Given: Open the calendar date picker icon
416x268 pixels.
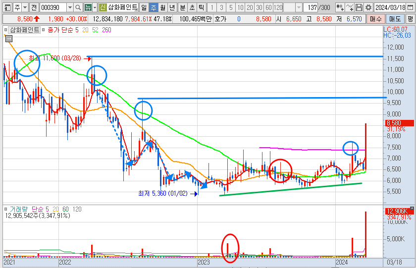Looking at the screenshot, I should tap(410, 7).
